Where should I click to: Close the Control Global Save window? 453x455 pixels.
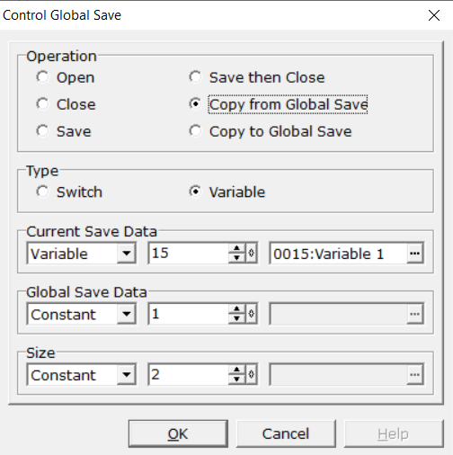[x=434, y=15]
